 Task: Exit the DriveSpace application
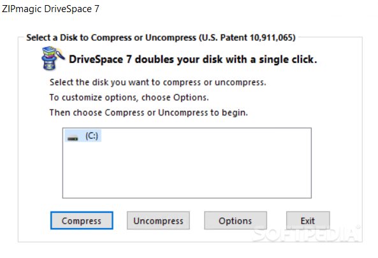point(308,220)
